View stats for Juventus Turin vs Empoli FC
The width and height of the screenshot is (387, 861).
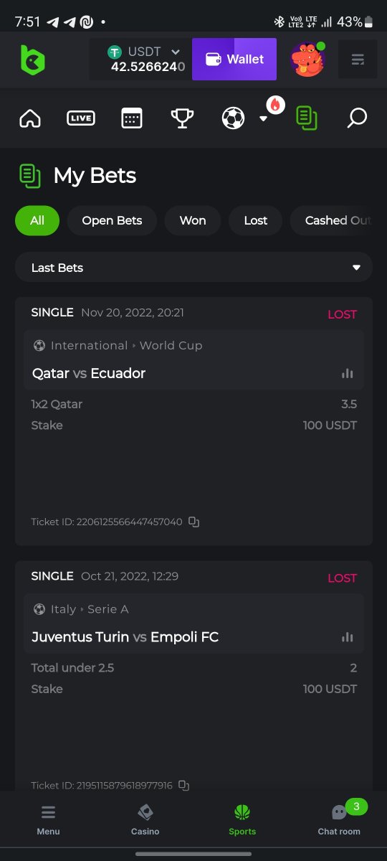348,637
